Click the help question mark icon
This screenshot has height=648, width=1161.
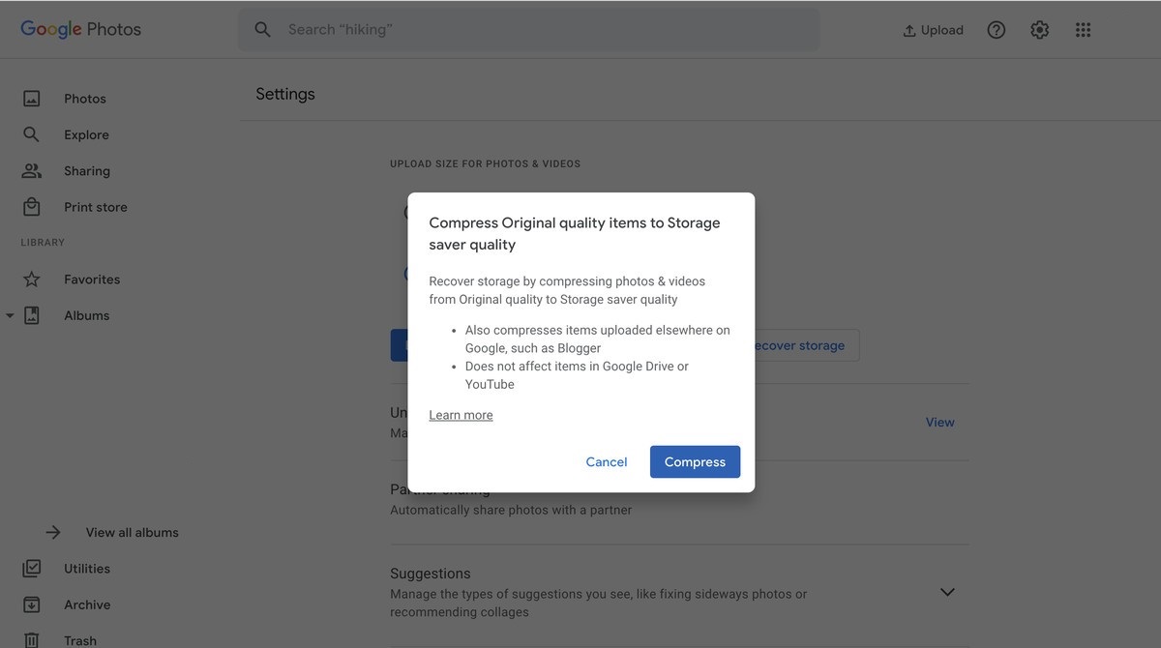pos(996,30)
